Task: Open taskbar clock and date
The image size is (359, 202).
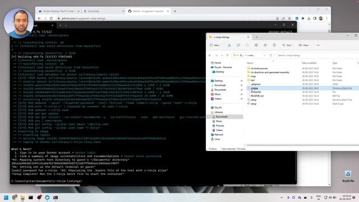Action: 346,198
